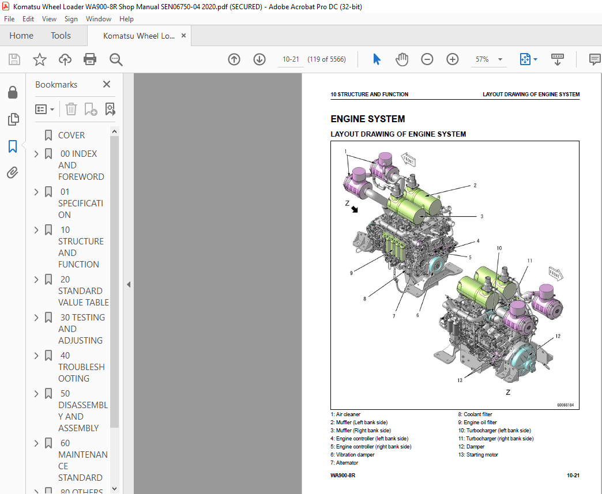Go to previous page arrow icon
Image resolution: width=602 pixels, height=494 pixels.
click(234, 59)
